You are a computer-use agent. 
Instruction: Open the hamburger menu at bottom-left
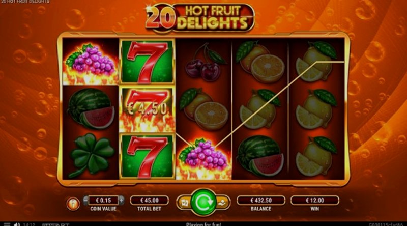click(7, 224)
